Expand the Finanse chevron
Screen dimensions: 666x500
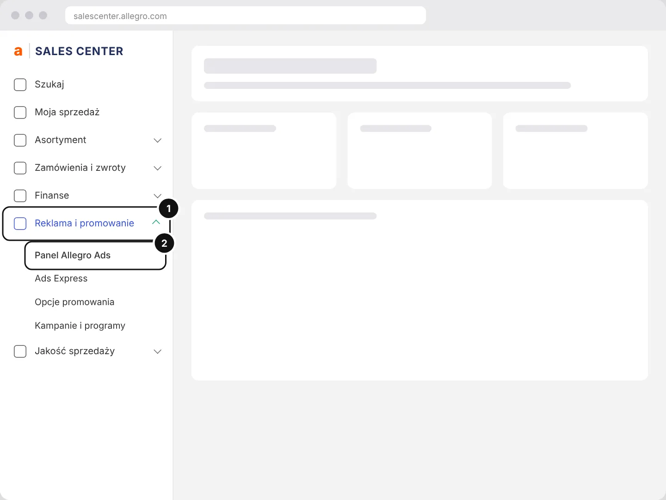click(x=158, y=196)
